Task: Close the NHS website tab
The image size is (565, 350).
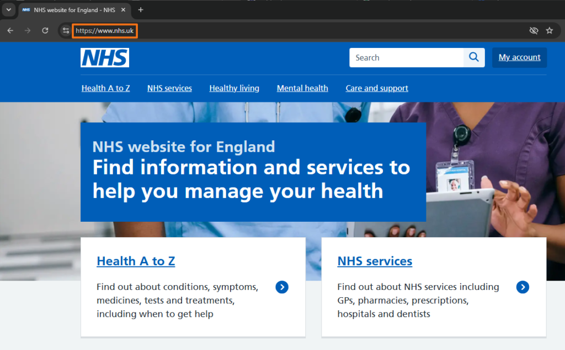Action: [x=123, y=10]
